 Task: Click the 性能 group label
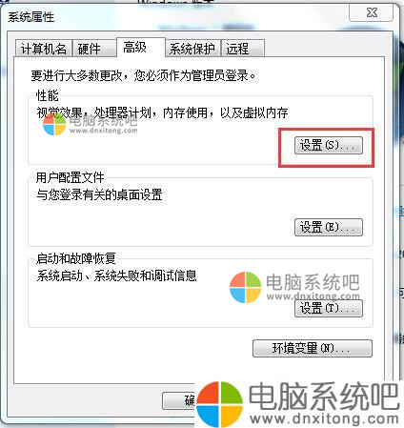48,95
